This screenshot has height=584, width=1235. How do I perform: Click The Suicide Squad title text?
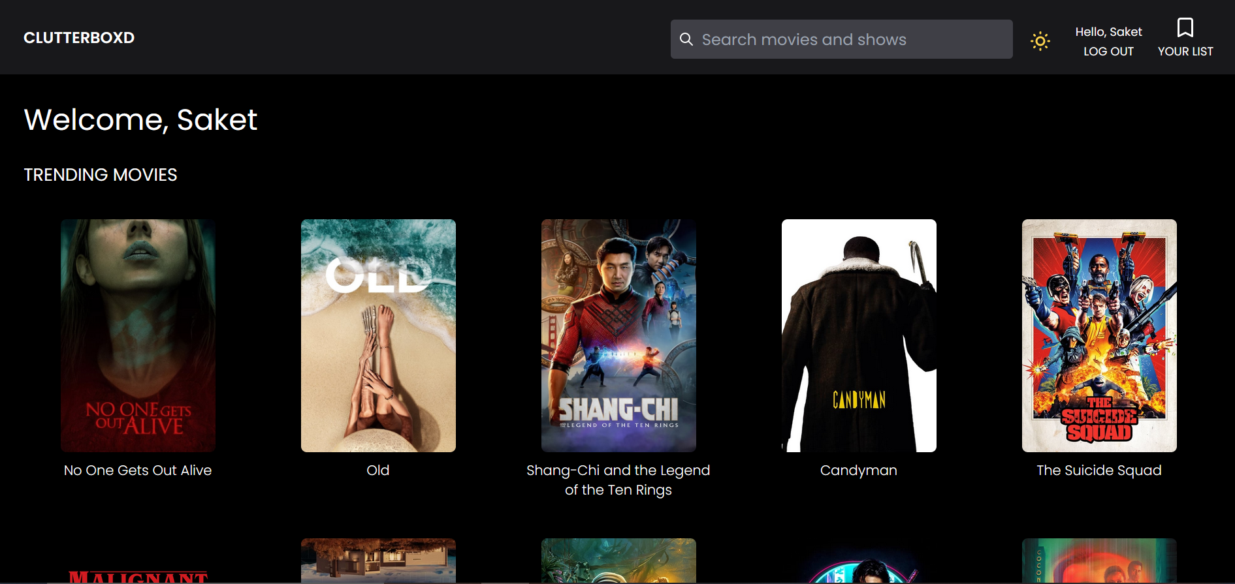pos(1099,470)
